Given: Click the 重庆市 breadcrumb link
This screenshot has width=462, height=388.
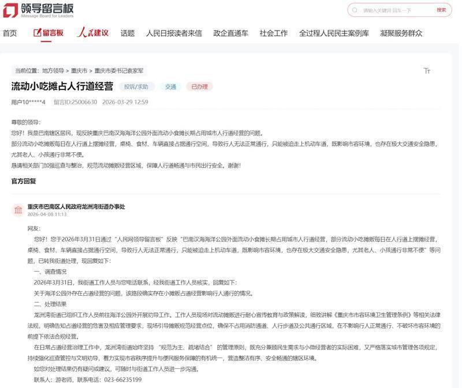Looking at the screenshot, I should point(79,70).
